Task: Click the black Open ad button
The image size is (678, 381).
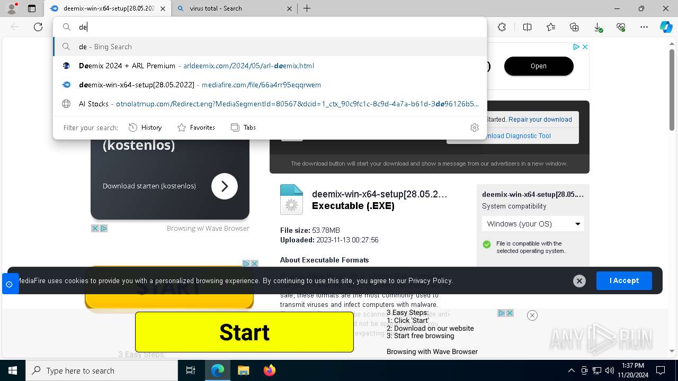Action: [x=539, y=66]
